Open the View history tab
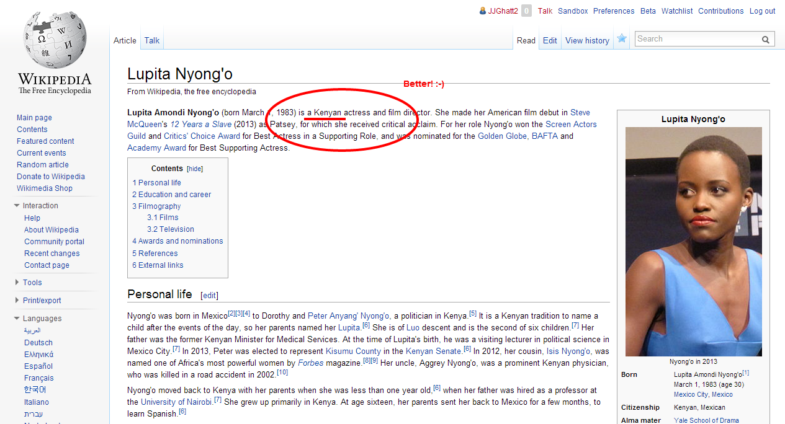This screenshot has width=785, height=424. pos(587,40)
